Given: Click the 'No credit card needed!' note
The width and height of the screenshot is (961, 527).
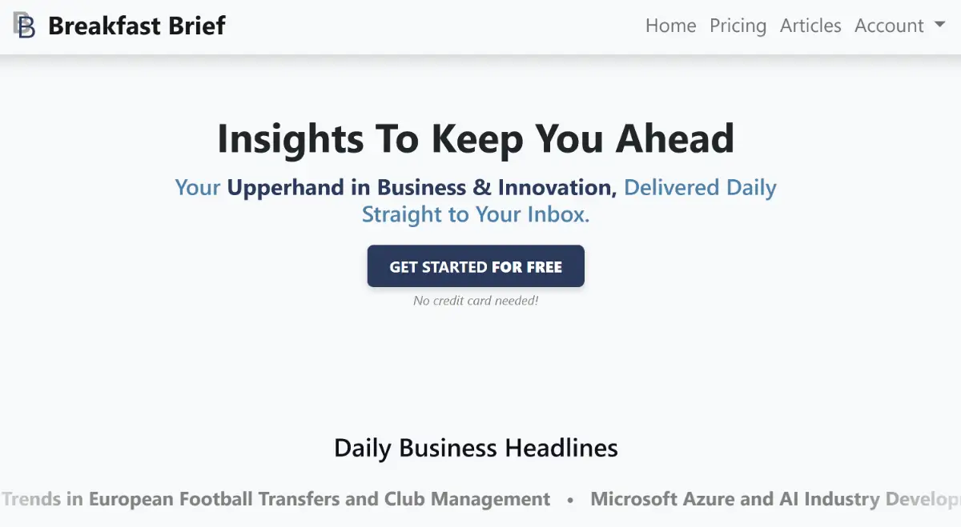Looking at the screenshot, I should coord(476,301).
